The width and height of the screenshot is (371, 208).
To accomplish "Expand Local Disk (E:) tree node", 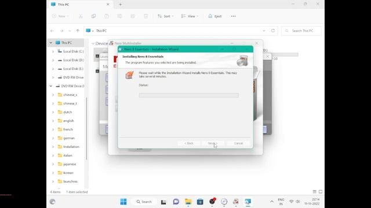I will (53, 69).
